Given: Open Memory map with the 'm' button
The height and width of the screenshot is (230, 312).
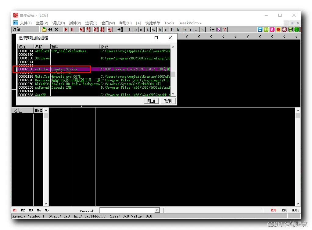Looking at the screenshot, I should point(142,30).
